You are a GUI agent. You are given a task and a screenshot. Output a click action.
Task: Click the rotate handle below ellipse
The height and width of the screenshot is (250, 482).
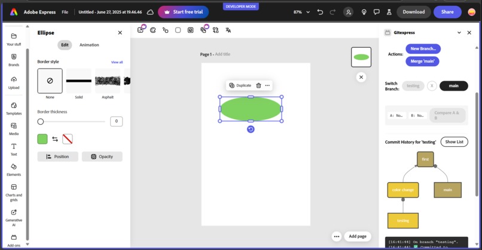251,129
